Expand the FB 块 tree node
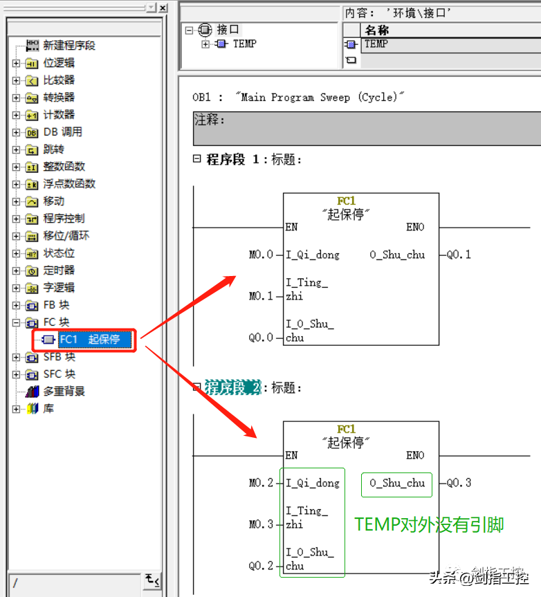This screenshot has height=597, width=541. (x=17, y=305)
